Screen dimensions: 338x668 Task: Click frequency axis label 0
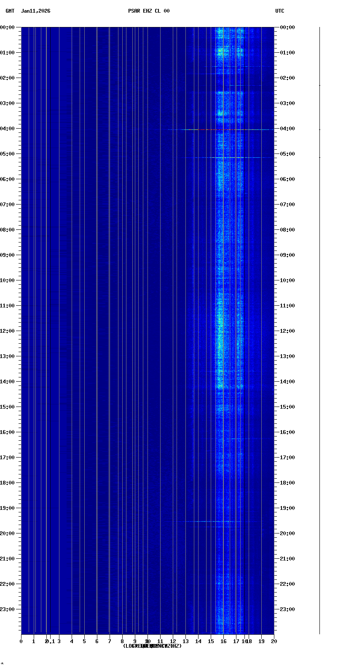21,641
